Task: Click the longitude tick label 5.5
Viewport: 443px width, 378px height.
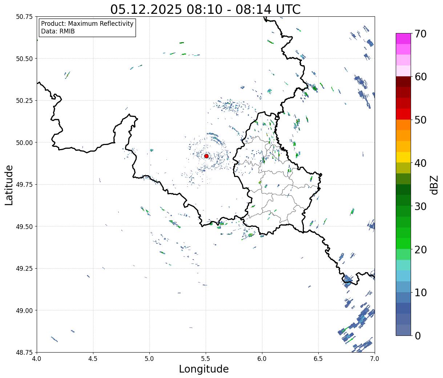Action: [x=206, y=359]
